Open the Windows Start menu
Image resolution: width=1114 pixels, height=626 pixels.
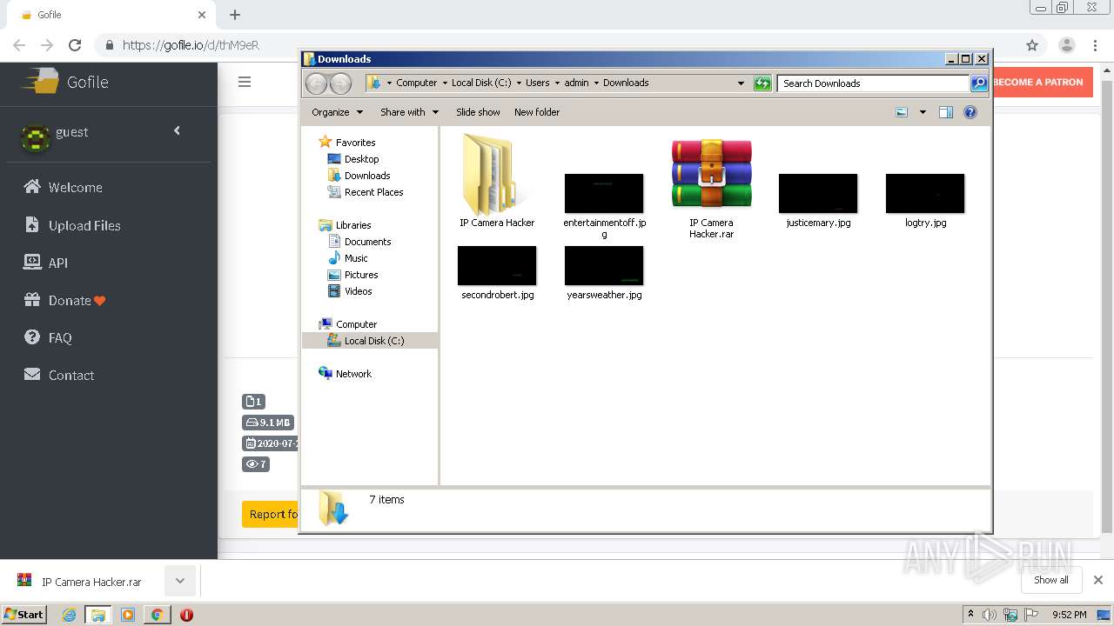pyautogui.click(x=24, y=614)
